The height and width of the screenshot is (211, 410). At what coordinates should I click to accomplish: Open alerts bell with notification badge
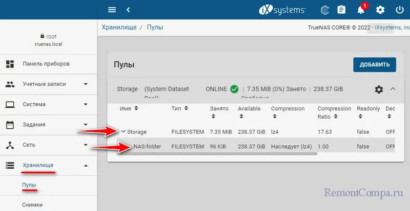pos(361,10)
